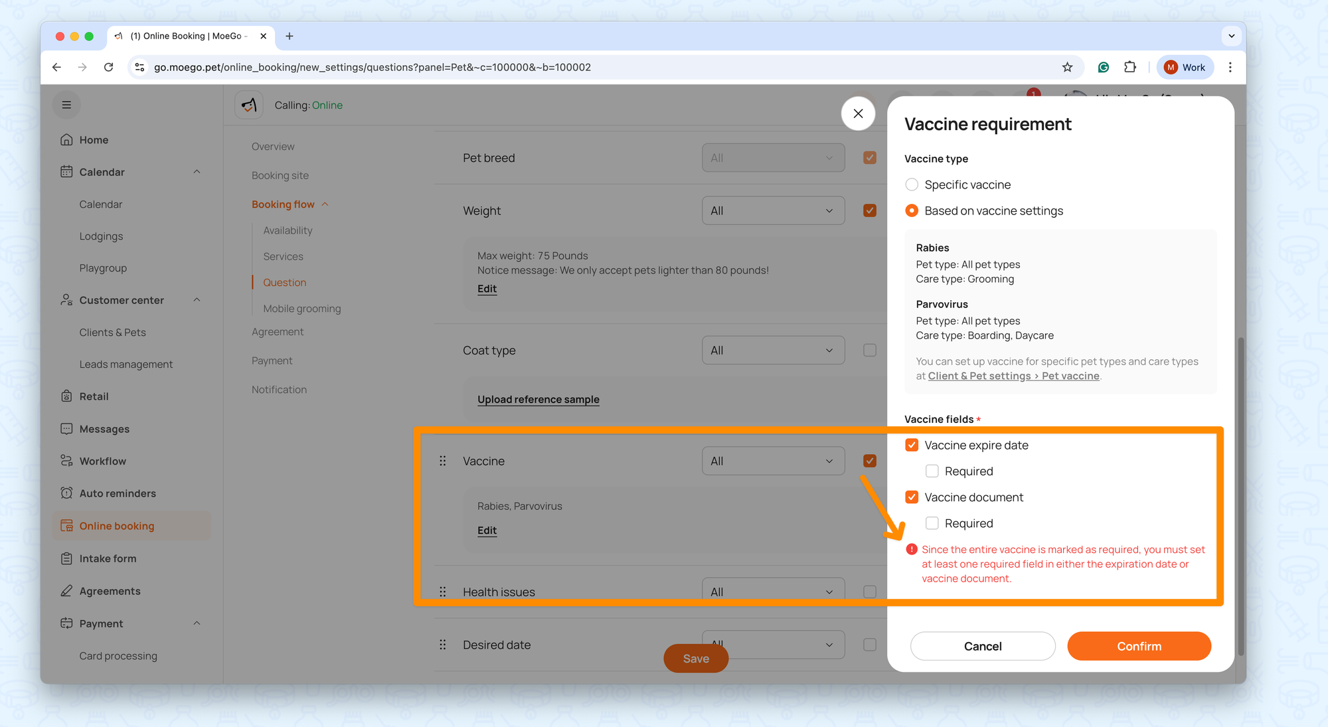Viewport: 1328px width, 727px height.
Task: Open Intake form in sidebar
Action: coord(108,558)
